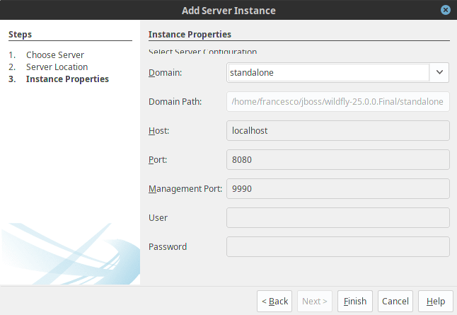Screen dimensions: 457x315
Task: Cancel the wizard
Action: tap(395, 301)
